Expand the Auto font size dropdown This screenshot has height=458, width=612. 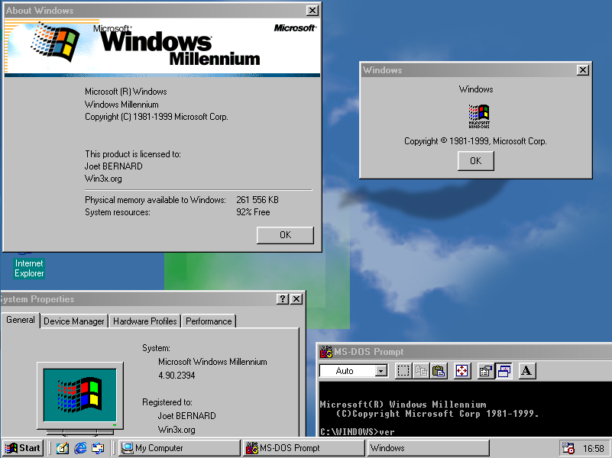(x=381, y=371)
